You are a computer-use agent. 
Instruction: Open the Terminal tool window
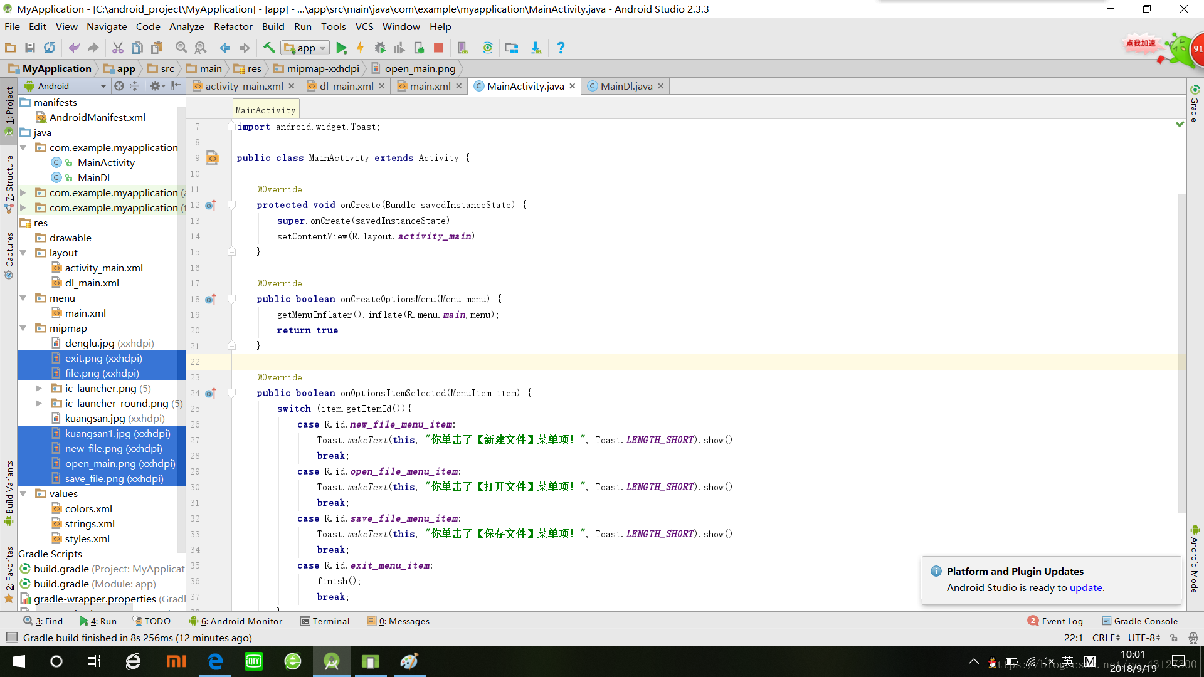click(x=325, y=621)
